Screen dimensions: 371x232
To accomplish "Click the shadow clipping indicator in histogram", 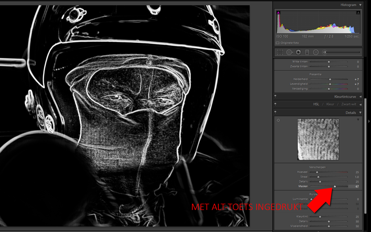I will pyautogui.click(x=278, y=13).
